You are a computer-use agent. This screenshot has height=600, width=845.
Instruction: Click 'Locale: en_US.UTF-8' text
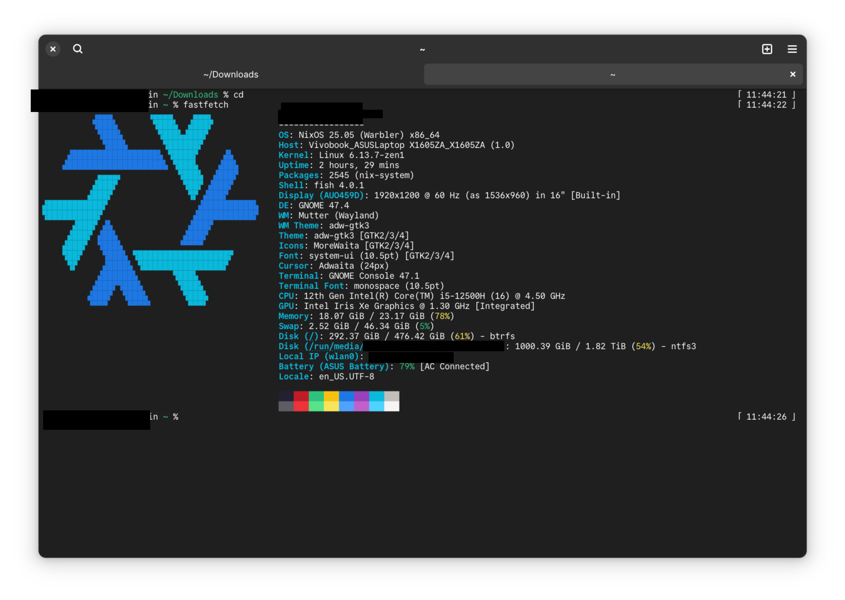326,376
